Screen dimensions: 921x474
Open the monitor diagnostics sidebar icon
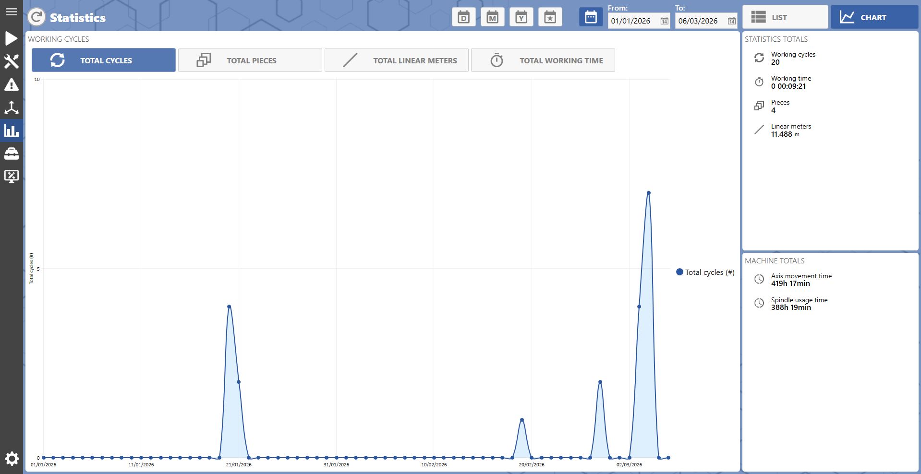pos(11,177)
